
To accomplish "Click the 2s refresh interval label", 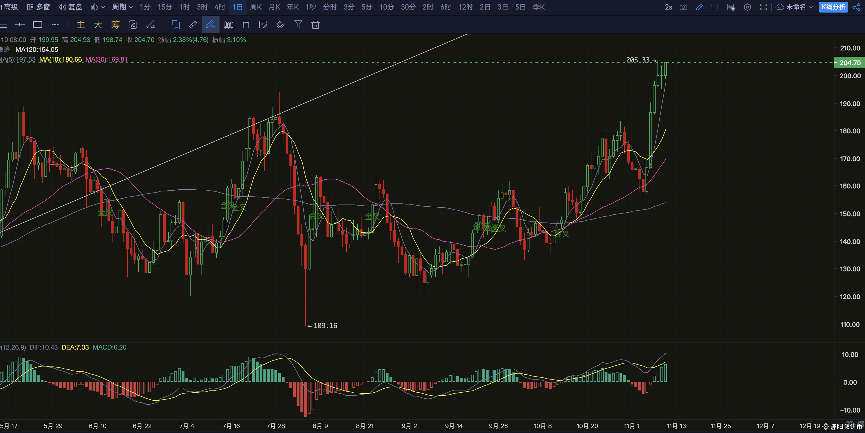I will (669, 7).
